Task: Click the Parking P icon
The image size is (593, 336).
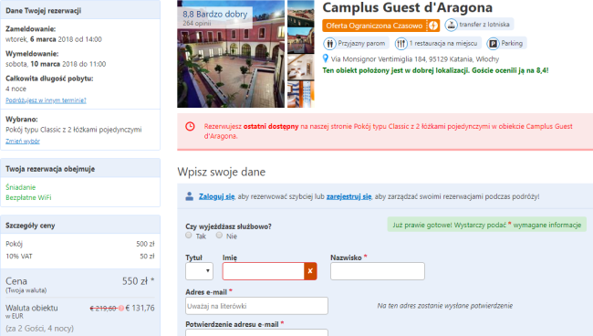Action: (493, 44)
